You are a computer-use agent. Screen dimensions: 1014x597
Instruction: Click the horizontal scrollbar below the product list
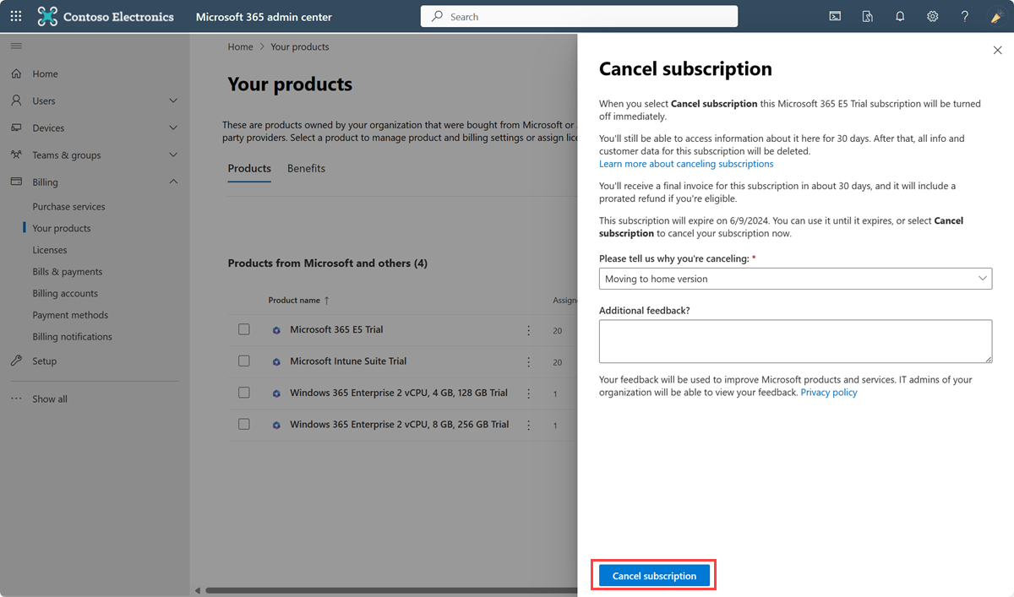389,590
